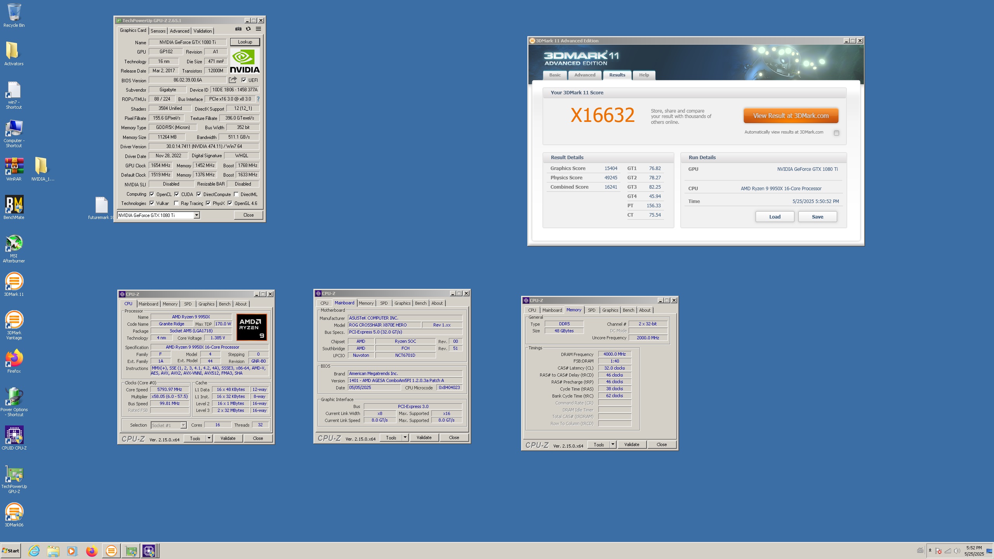Screen dimensions: 994x559
Task: Toggle the Ray Tracing checkbox in GPU-Z
Action: (x=176, y=203)
